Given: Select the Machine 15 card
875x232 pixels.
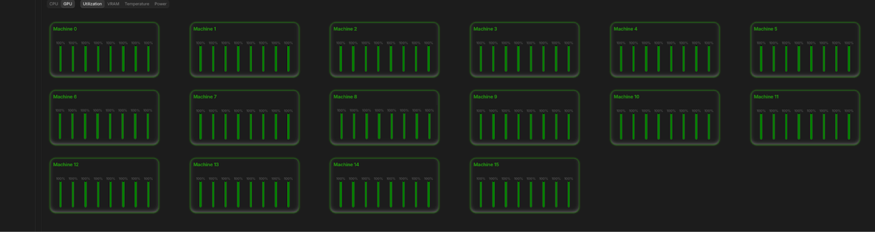Looking at the screenshot, I should click(x=524, y=185).
